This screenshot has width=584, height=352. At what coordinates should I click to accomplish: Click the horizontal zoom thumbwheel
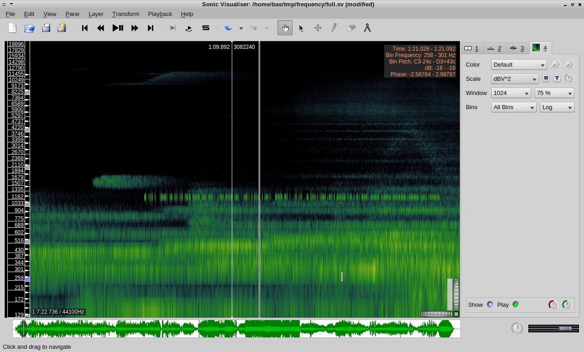436,314
